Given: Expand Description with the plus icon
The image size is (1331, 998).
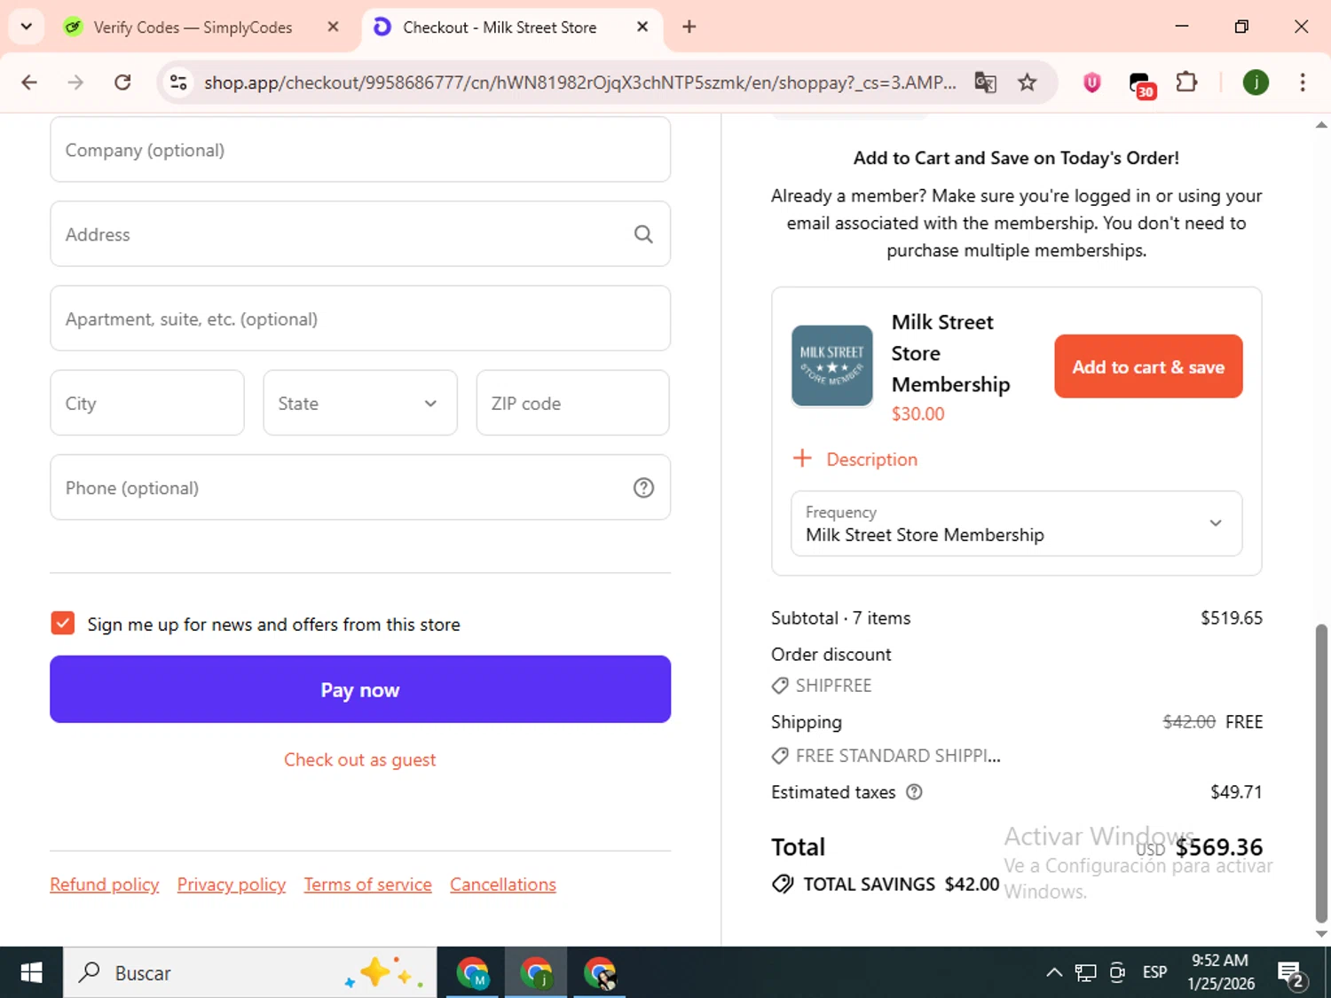Looking at the screenshot, I should 802,459.
